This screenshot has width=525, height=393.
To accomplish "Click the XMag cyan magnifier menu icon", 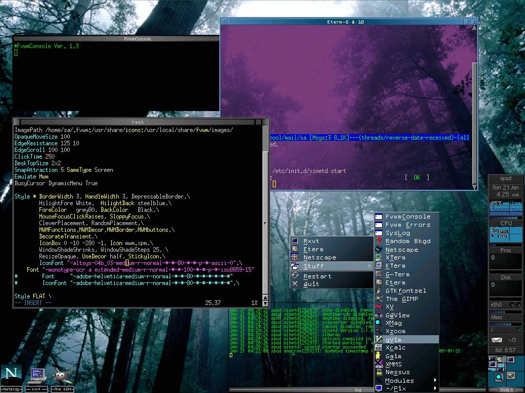I will point(379,323).
